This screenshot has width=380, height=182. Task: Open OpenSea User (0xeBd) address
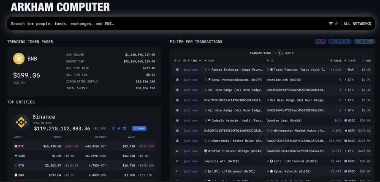284,120
